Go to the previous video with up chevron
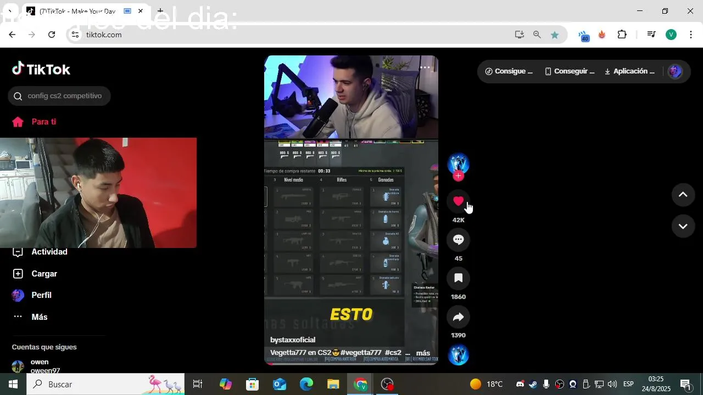 point(683,195)
